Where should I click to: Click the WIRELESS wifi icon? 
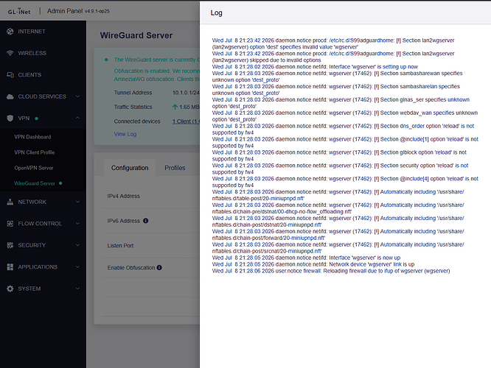[x=10, y=53]
